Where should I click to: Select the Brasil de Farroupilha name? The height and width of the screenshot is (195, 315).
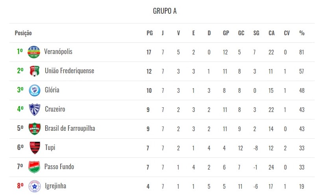(x=70, y=128)
